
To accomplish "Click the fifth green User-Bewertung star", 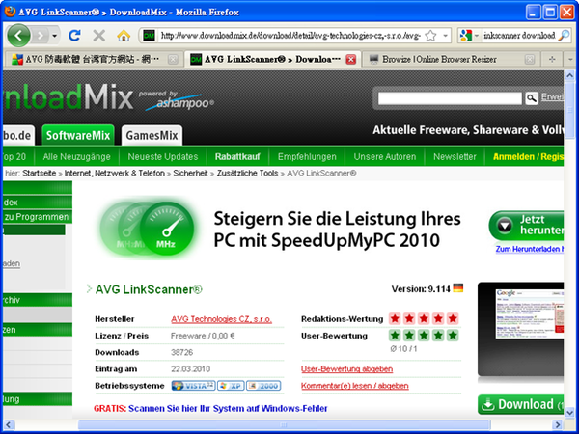I will click(453, 335).
